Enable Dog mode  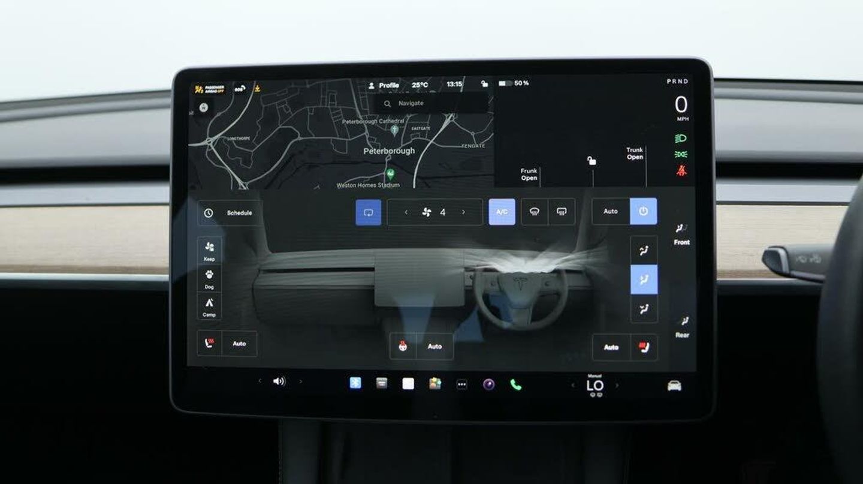[x=209, y=279]
